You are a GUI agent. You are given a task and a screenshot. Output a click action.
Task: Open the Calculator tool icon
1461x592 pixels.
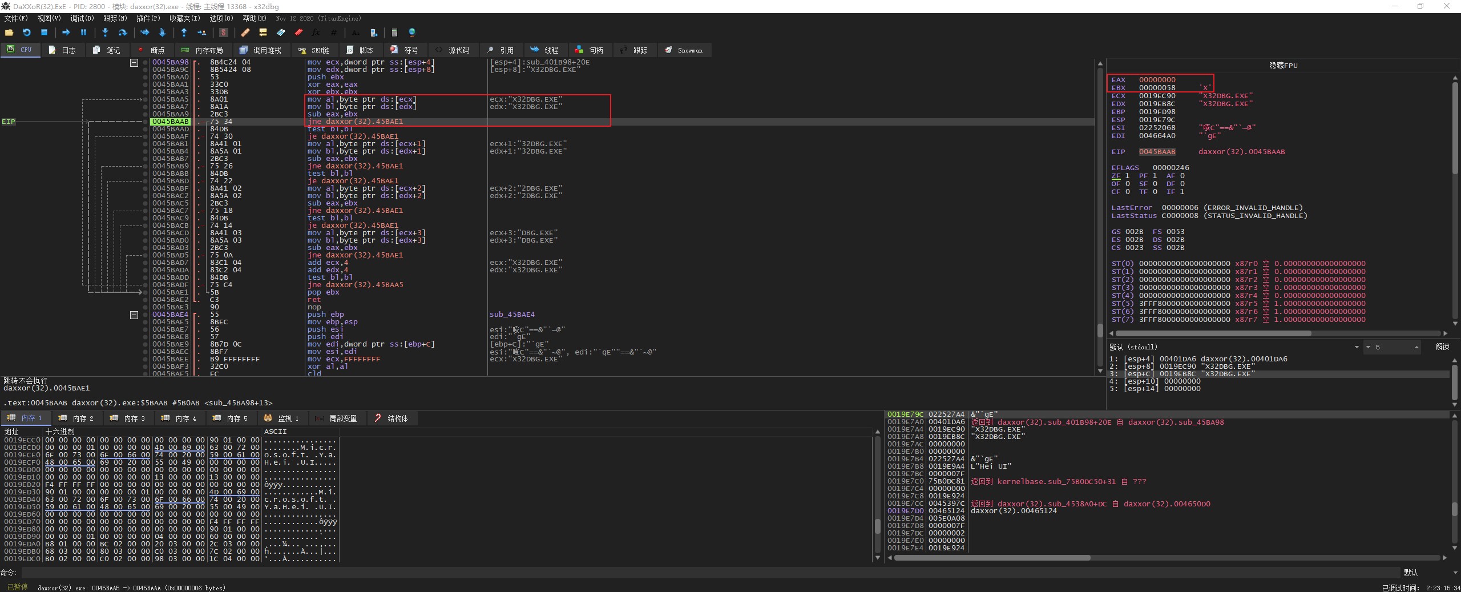coord(394,33)
